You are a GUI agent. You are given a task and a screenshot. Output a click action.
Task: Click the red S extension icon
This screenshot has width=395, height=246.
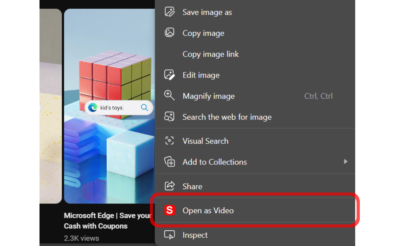click(169, 210)
